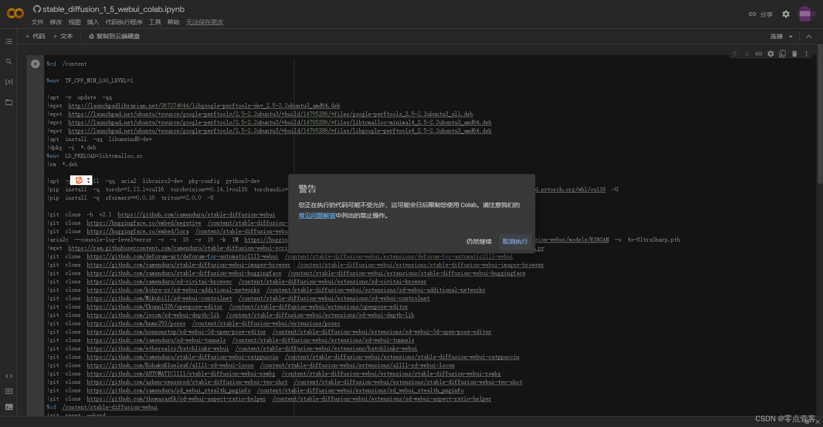
Task: Open the /content/stable-diffusion-webui path link
Action: [x=110, y=407]
